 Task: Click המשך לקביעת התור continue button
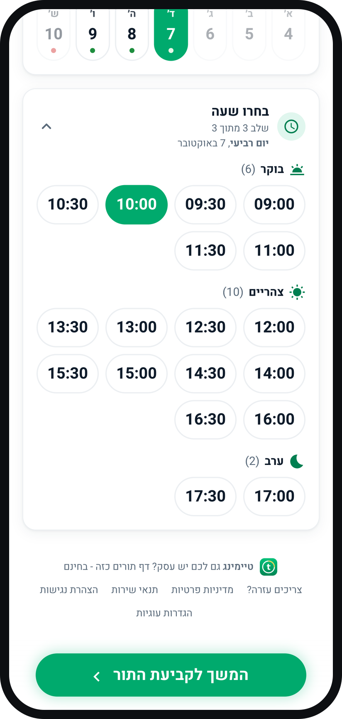click(171, 675)
